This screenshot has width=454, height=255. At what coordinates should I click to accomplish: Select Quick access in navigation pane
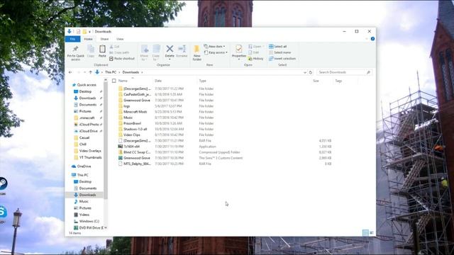coord(87,85)
